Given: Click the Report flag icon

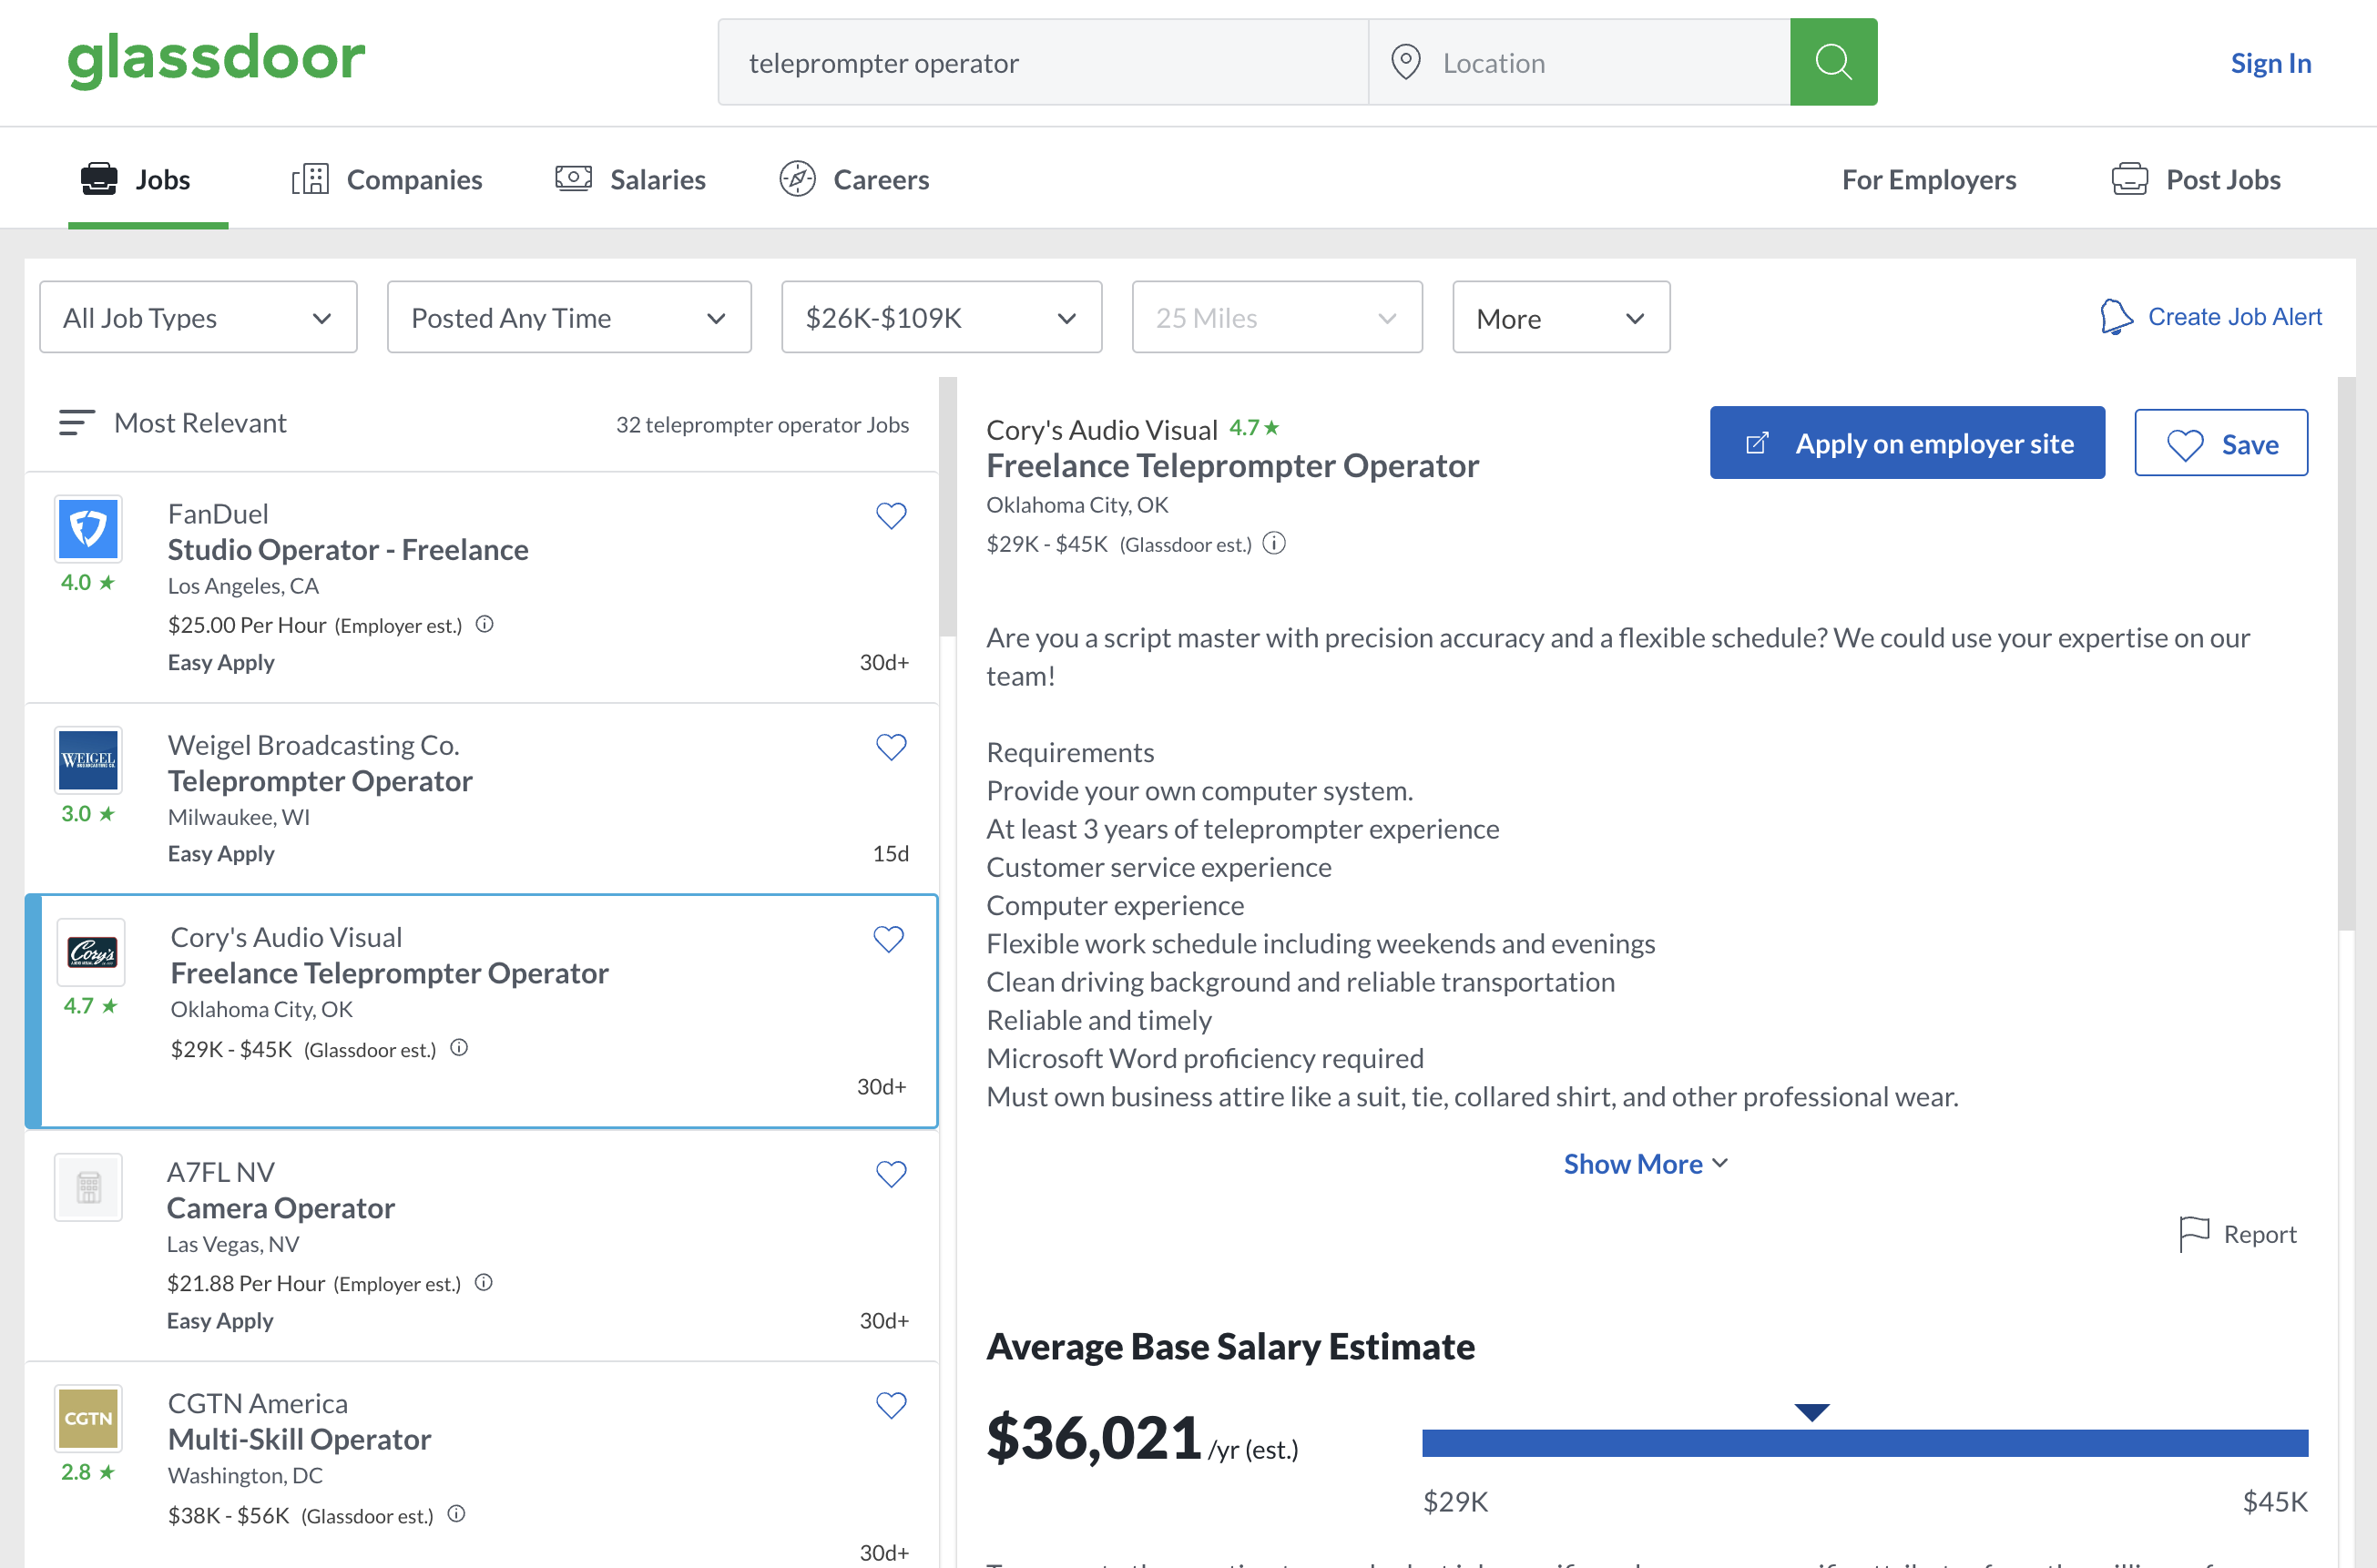Looking at the screenshot, I should click(2193, 1234).
